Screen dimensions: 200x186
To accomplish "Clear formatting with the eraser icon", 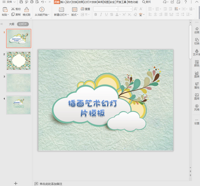I will click(x=135, y=14).
